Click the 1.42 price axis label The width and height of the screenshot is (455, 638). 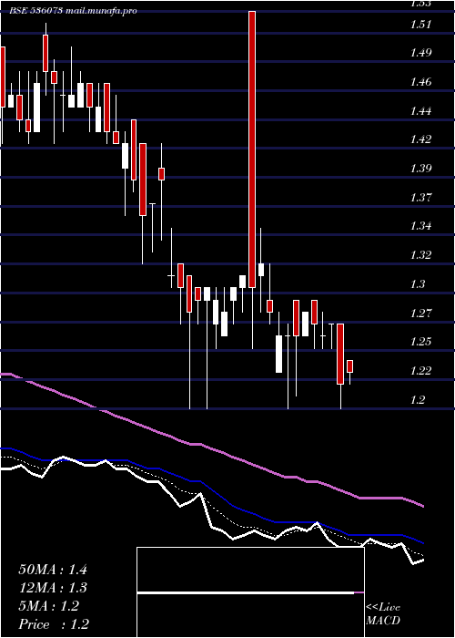click(x=420, y=139)
